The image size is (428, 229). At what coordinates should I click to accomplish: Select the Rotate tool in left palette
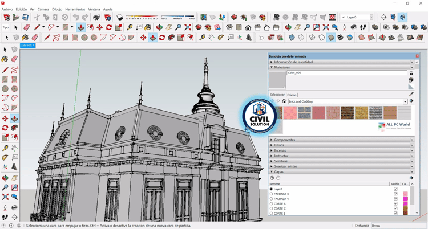click(x=5, y=128)
